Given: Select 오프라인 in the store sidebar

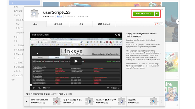Looking at the screenshot, I should (19, 28).
